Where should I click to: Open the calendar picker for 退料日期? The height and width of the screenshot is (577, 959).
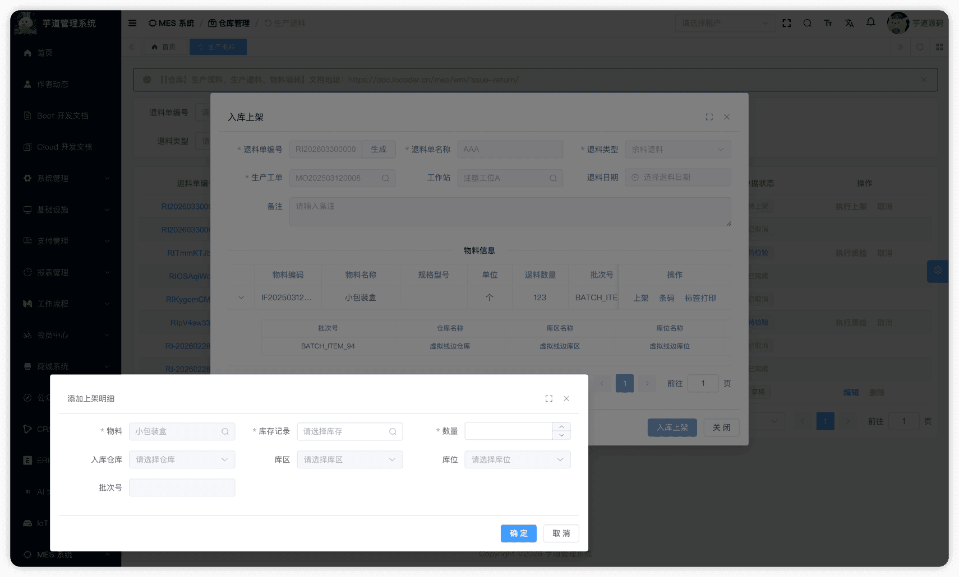pos(635,177)
